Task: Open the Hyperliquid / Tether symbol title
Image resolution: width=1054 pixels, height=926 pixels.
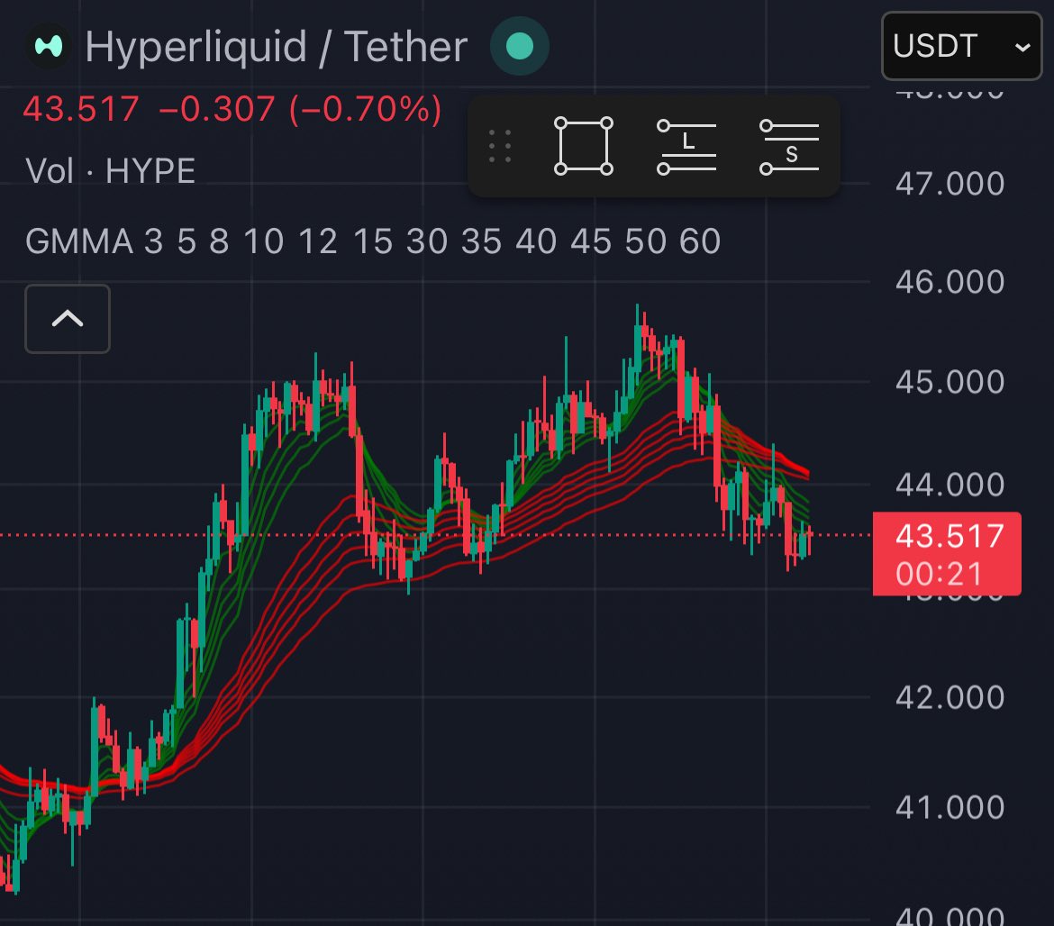Action: pyautogui.click(x=277, y=47)
